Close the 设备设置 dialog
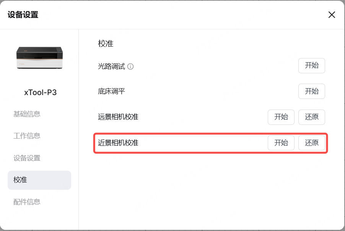The height and width of the screenshot is (231, 345). pyautogui.click(x=332, y=15)
